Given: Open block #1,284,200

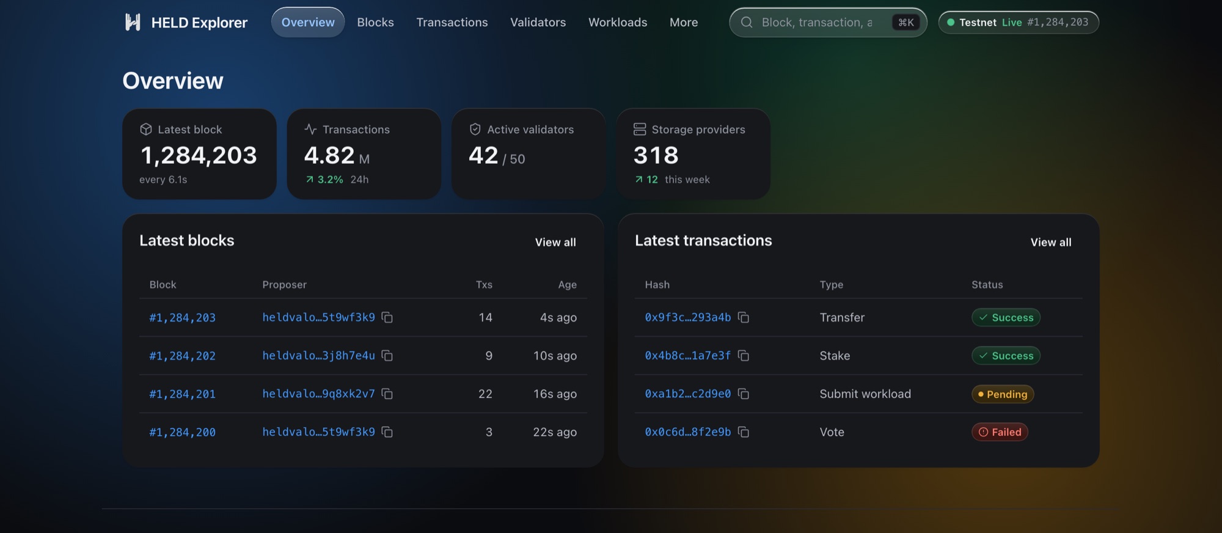Looking at the screenshot, I should [x=183, y=432].
